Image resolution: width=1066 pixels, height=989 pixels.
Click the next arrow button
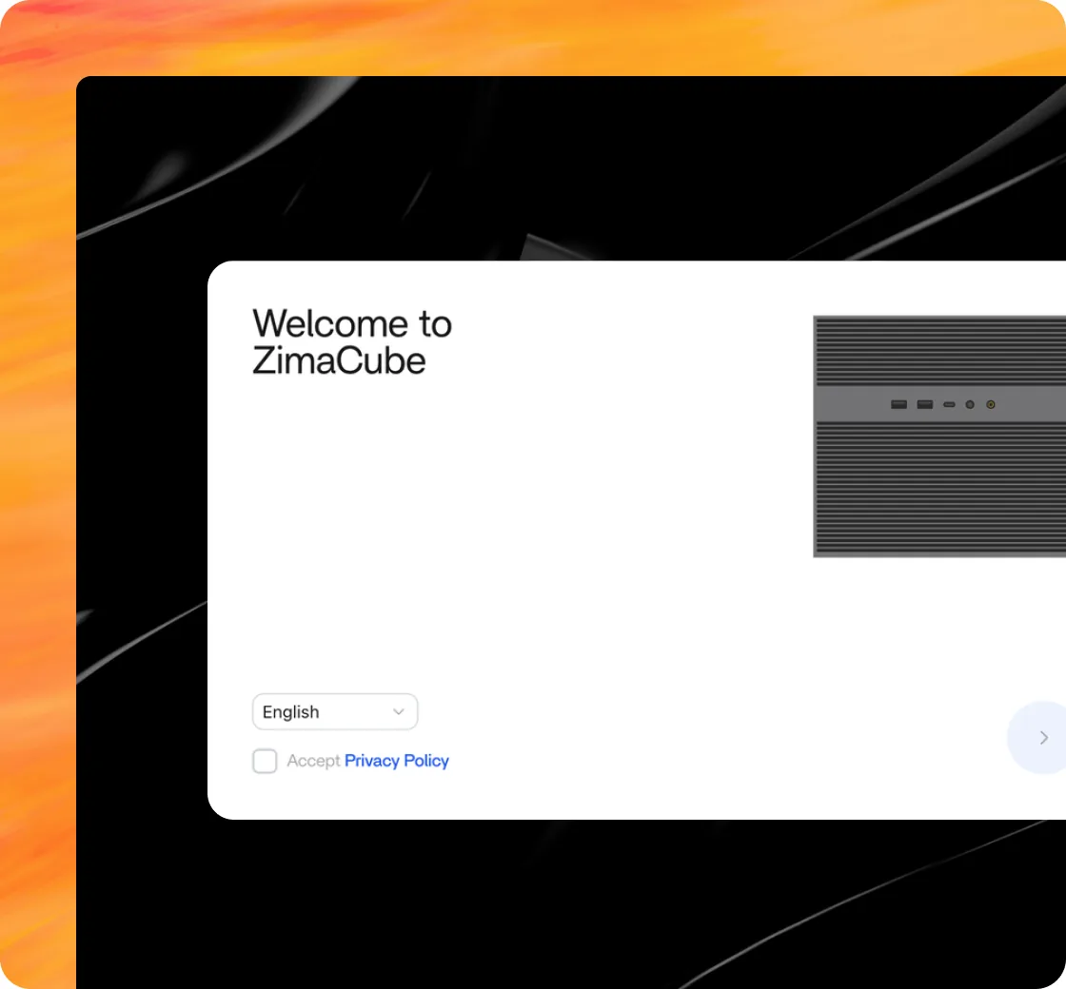(x=1038, y=738)
